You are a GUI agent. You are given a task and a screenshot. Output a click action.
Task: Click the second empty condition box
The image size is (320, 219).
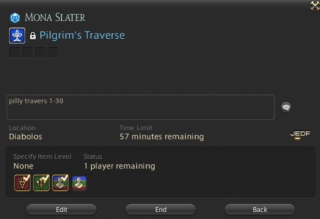[28, 53]
